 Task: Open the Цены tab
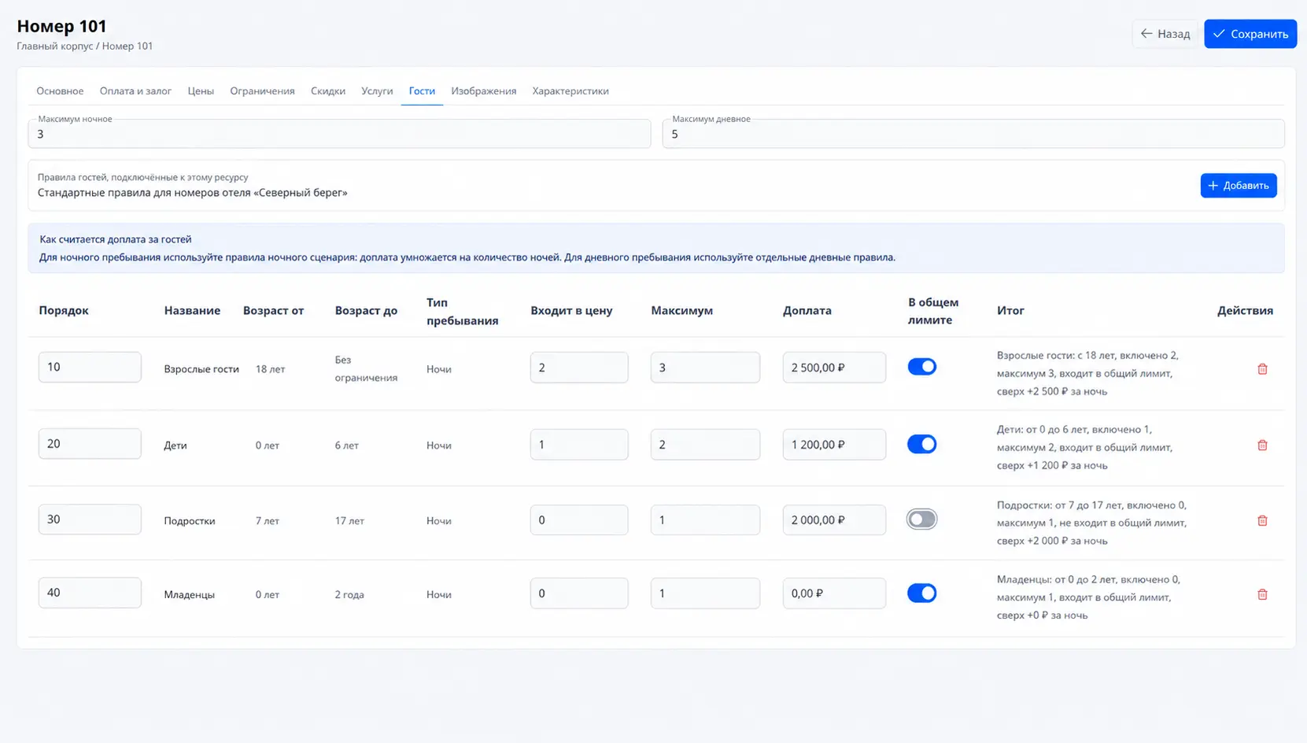201,91
